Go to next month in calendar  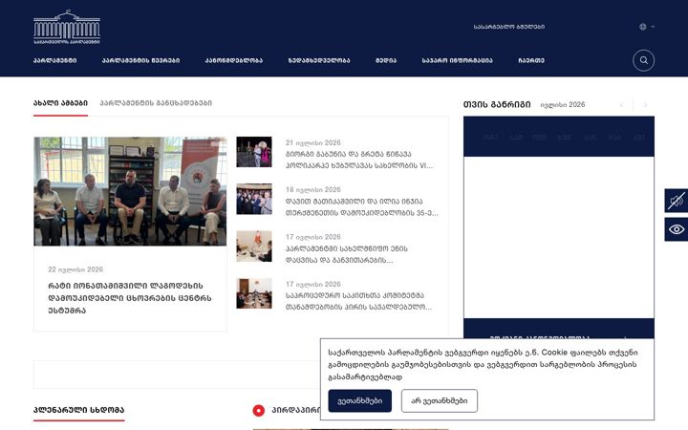645,105
